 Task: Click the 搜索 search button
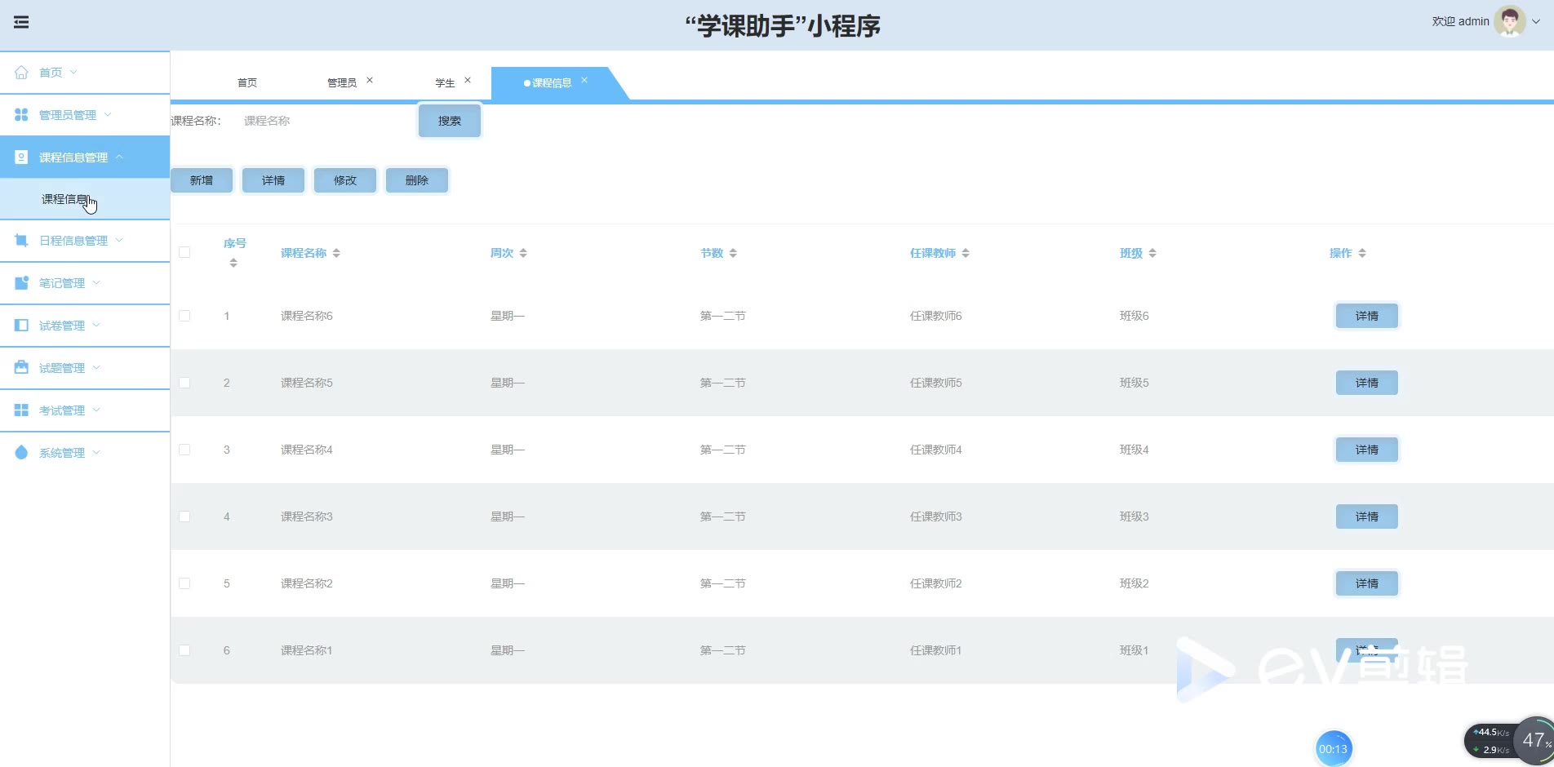(450, 121)
